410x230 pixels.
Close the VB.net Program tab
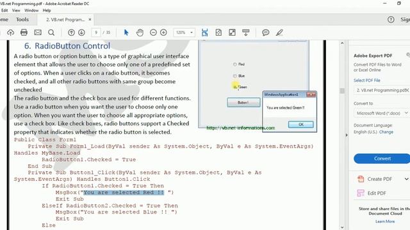(x=90, y=20)
